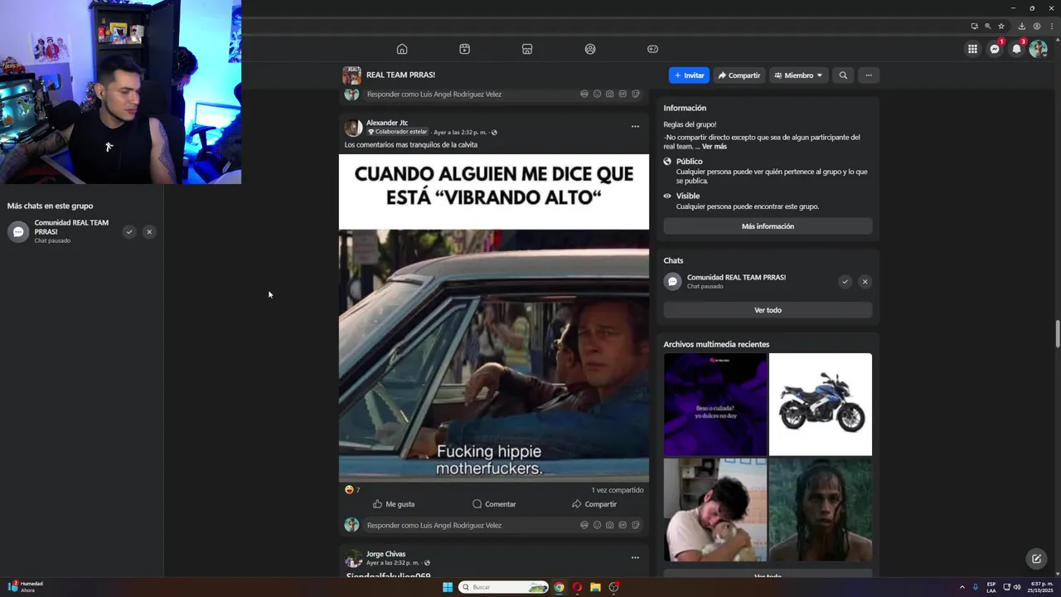
Task: Open options menu for Jorge Chivas's post
Action: click(x=635, y=558)
